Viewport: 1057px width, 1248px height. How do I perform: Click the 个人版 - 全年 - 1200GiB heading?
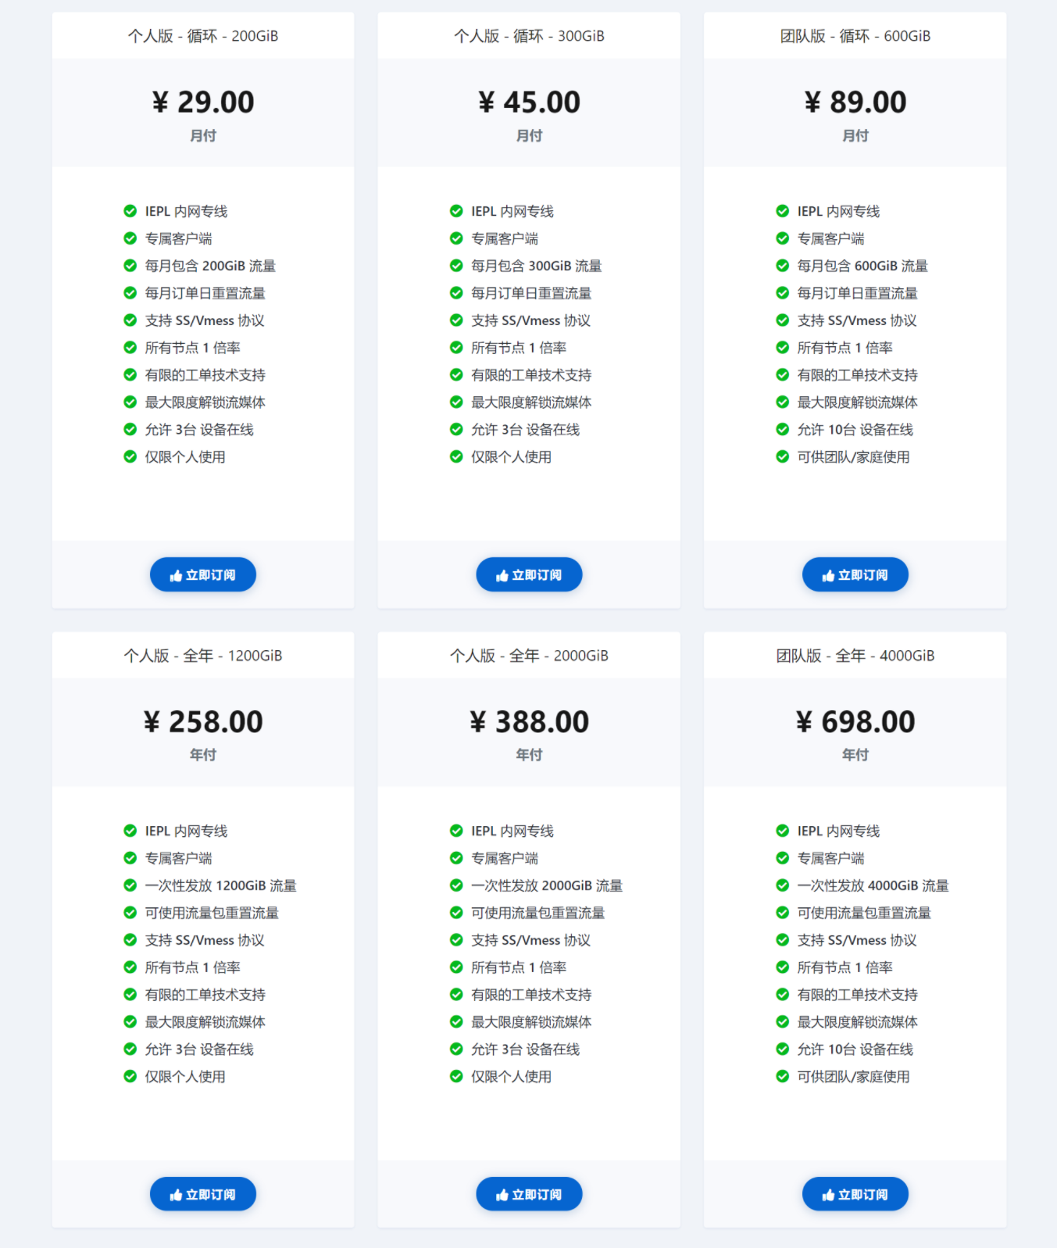203,656
